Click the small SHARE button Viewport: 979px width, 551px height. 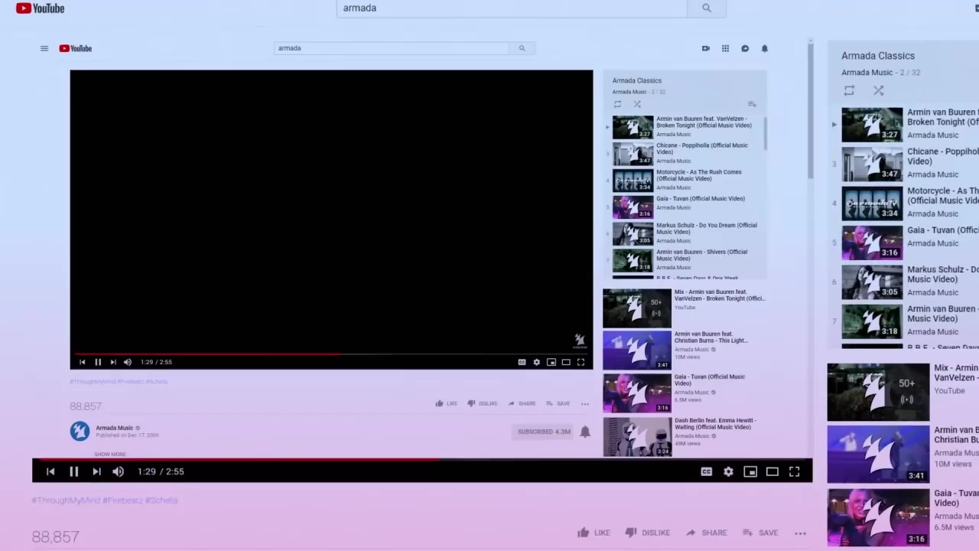522,403
